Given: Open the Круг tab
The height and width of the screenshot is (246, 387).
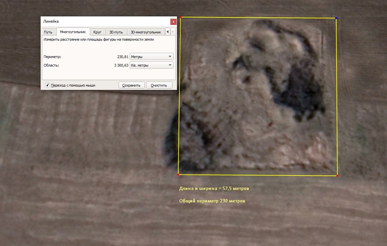Looking at the screenshot, I should pos(97,32).
